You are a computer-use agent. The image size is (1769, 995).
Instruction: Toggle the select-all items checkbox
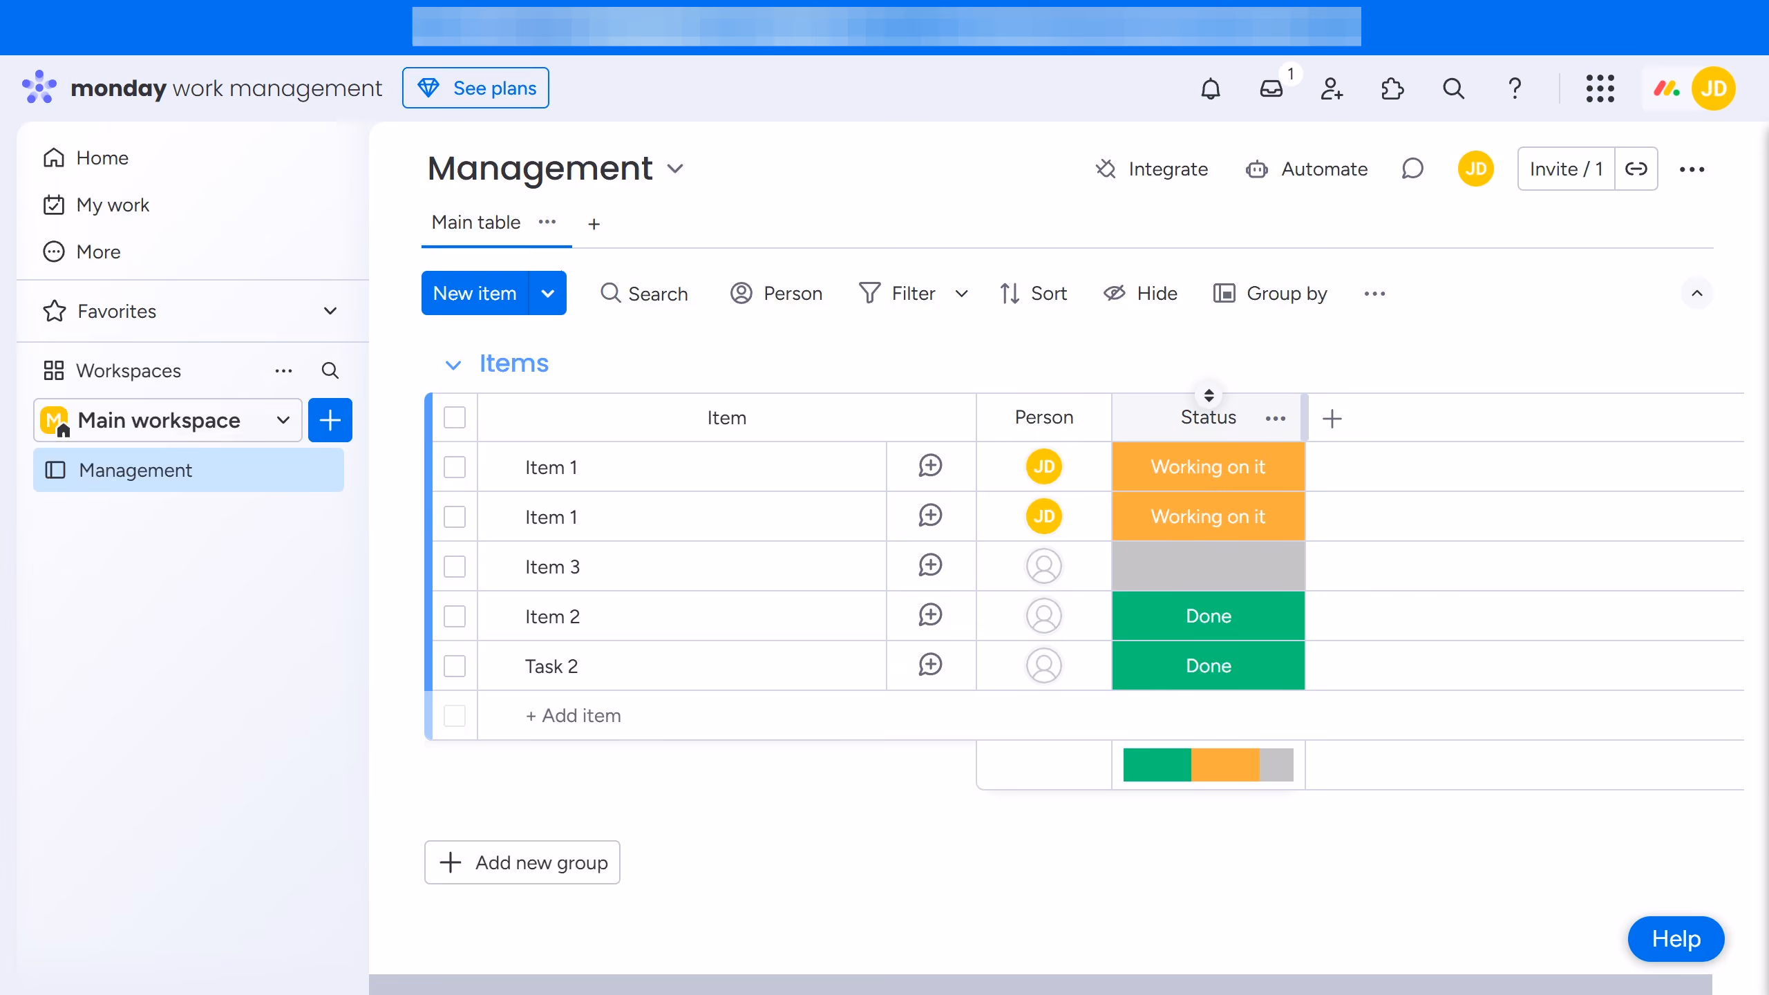coord(455,417)
